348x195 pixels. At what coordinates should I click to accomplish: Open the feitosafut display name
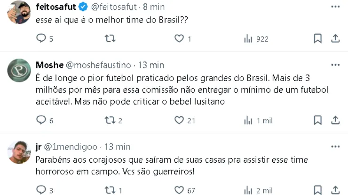(x=55, y=7)
